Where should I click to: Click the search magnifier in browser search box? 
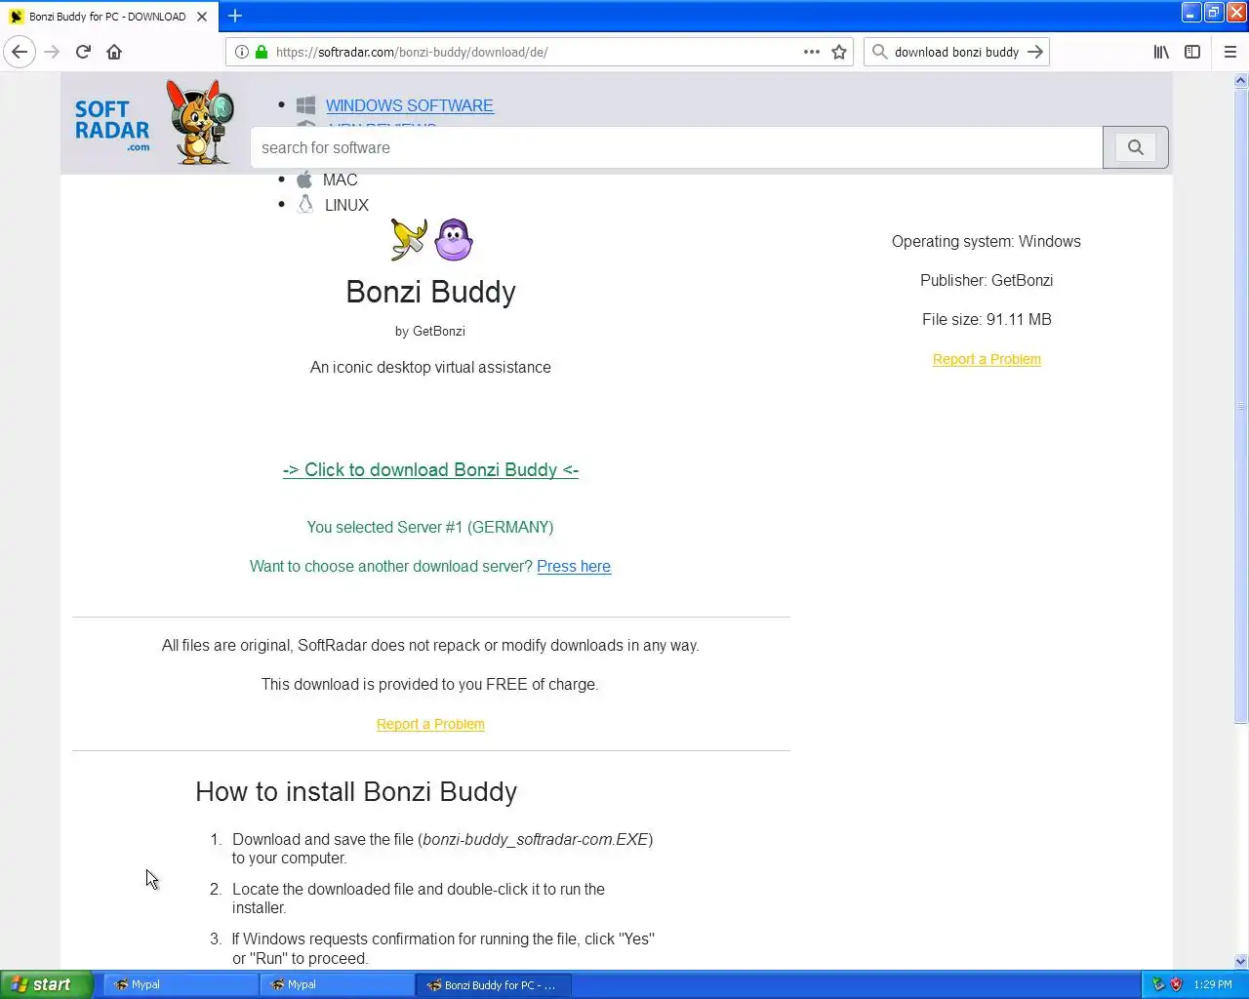coord(879,52)
